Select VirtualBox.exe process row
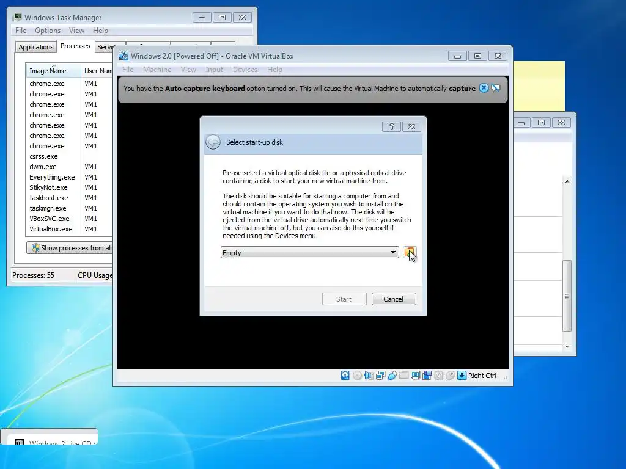Viewport: 626px width, 469px height. 70,229
